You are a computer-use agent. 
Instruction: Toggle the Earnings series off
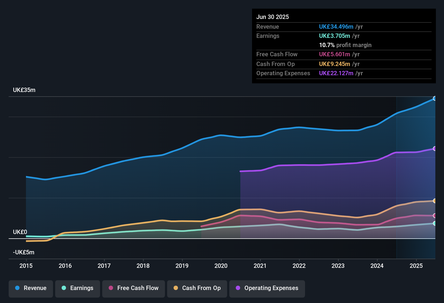pyautogui.click(x=77, y=288)
